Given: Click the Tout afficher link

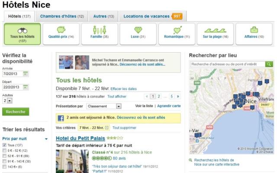Looking at the screenshot, I should click(x=117, y=97).
